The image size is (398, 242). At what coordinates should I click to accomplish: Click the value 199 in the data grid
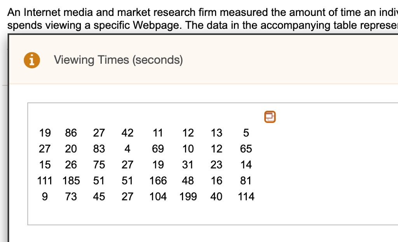coord(188,196)
